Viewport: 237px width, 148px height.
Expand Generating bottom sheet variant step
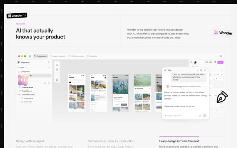point(204,87)
